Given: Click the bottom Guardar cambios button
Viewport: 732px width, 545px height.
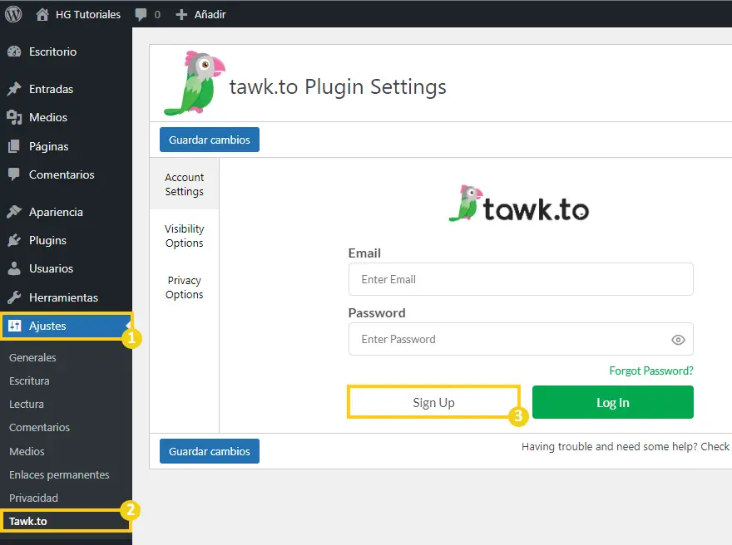Looking at the screenshot, I should (x=210, y=451).
